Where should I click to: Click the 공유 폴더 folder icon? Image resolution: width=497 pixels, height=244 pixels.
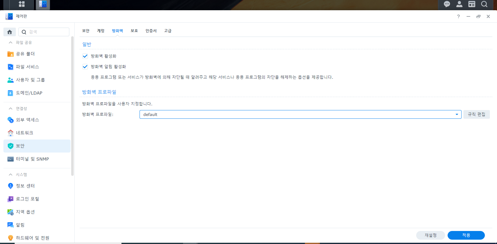10,54
